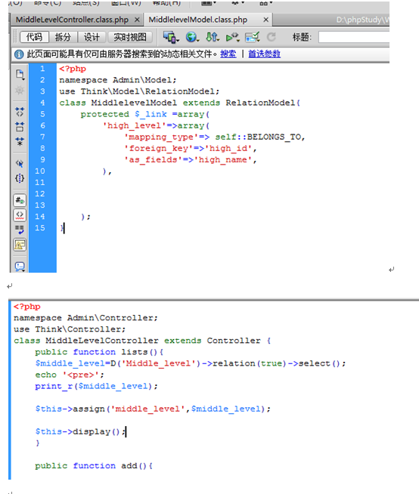Open Preview in Browser globe dropdown
Image resolution: width=419 pixels, height=494 pixels.
(x=192, y=37)
